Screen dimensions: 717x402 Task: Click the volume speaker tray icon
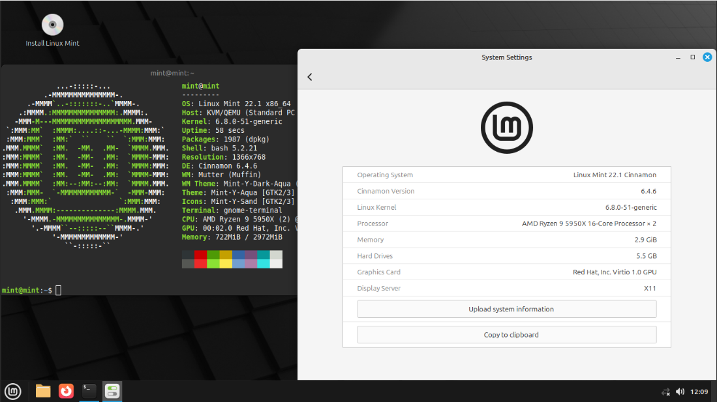[x=680, y=392]
